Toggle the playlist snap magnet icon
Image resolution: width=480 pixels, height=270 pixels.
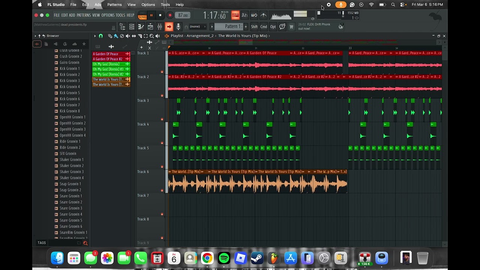point(100,36)
